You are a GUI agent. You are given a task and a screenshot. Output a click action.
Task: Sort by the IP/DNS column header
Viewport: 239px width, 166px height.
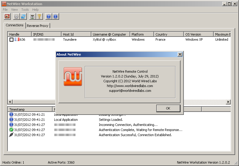pyautogui.click(x=46, y=34)
